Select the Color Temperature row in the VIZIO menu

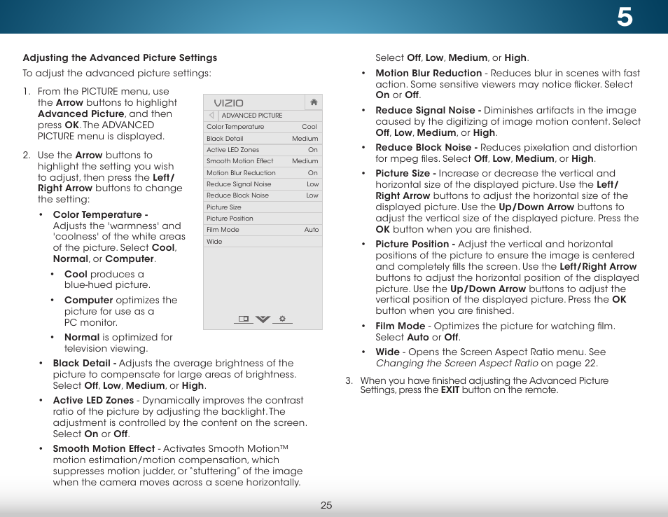point(263,127)
